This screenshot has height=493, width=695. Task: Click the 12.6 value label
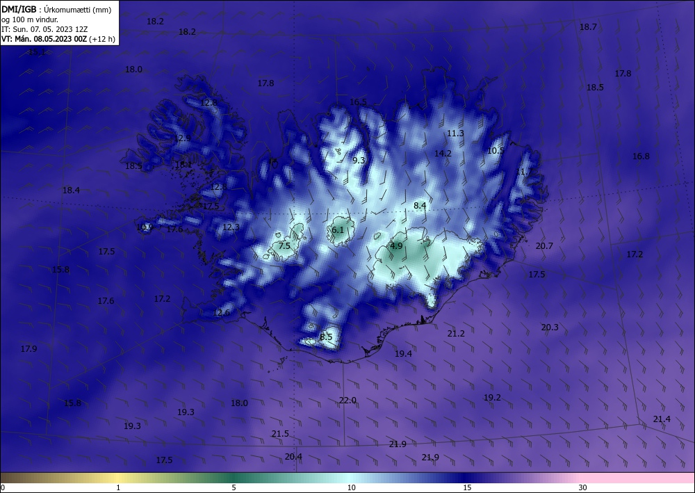click(222, 313)
